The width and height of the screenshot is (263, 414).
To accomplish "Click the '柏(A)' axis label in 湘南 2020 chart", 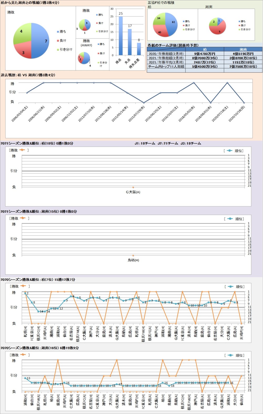I will [x=52, y=398].
